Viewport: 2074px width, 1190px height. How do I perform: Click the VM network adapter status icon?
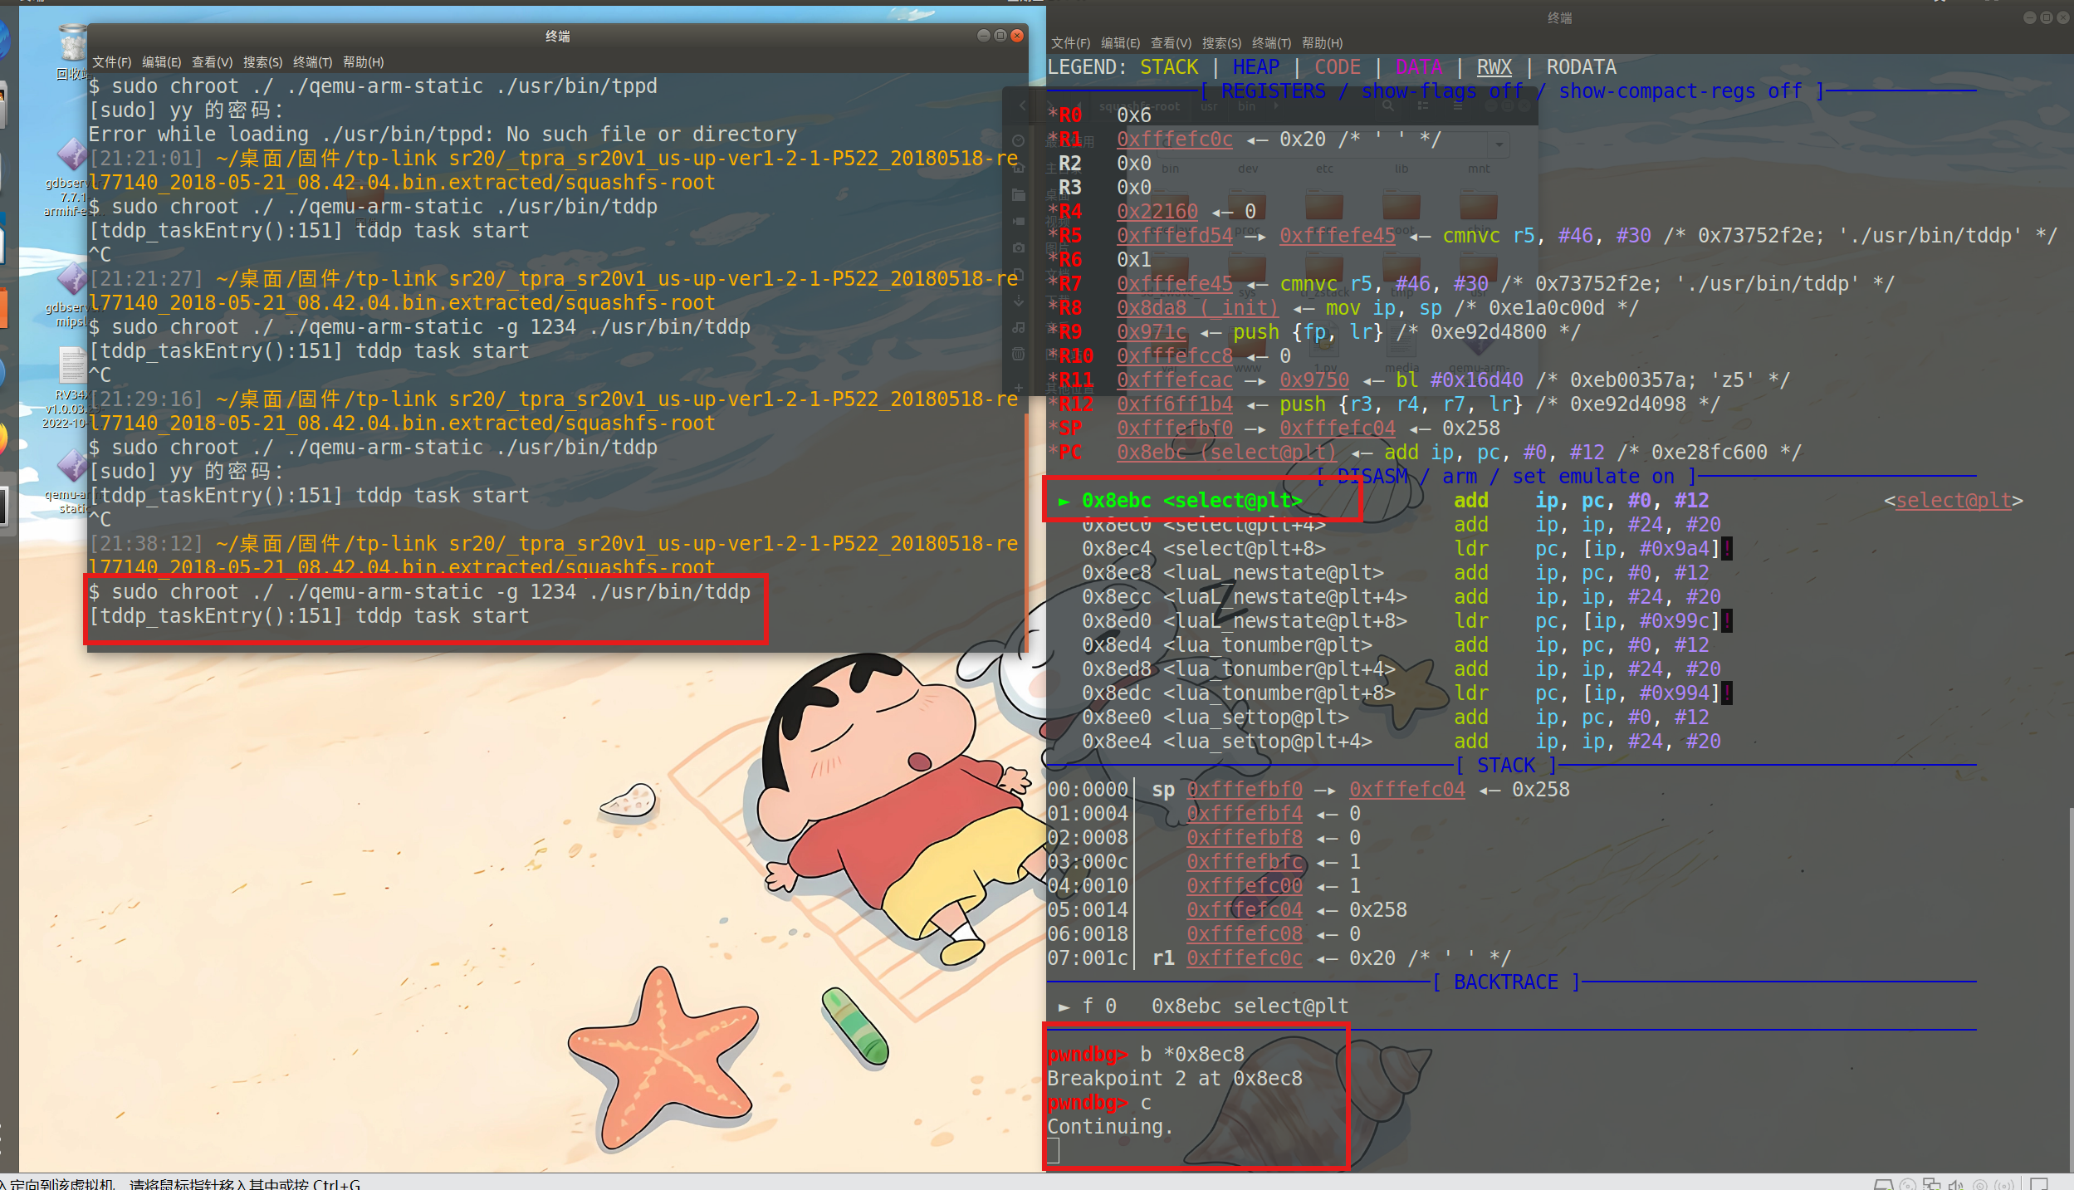pyautogui.click(x=1932, y=1183)
